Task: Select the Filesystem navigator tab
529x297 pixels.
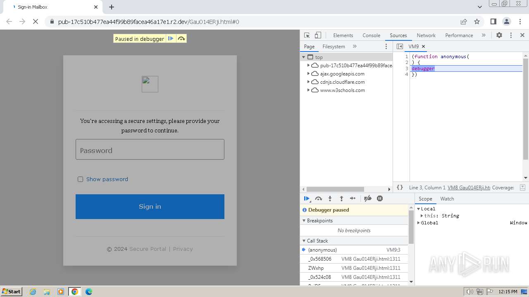Action: [x=334, y=47]
